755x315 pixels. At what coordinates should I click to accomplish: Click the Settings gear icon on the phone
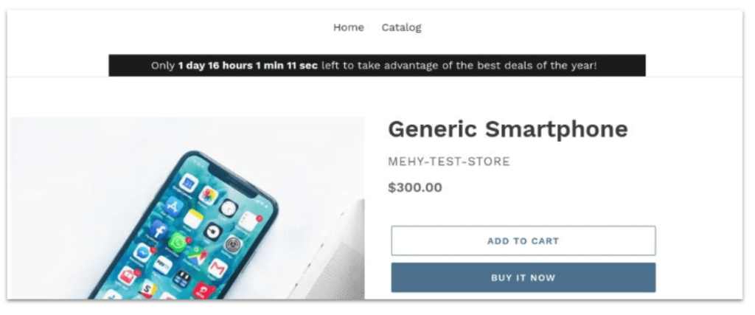233,243
